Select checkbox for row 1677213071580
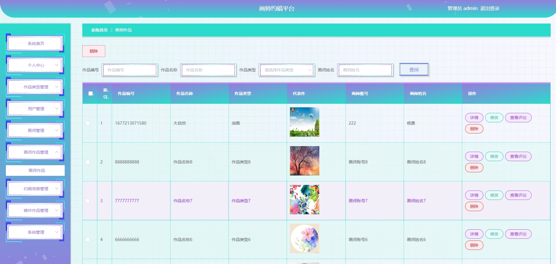Image resolution: width=556 pixels, height=264 pixels. pyautogui.click(x=88, y=123)
